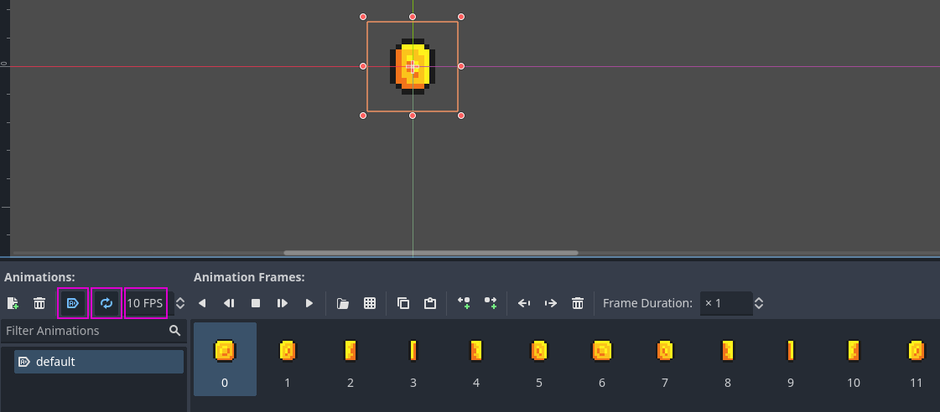Open Add Frames from Sprite Sheet grid

point(370,303)
